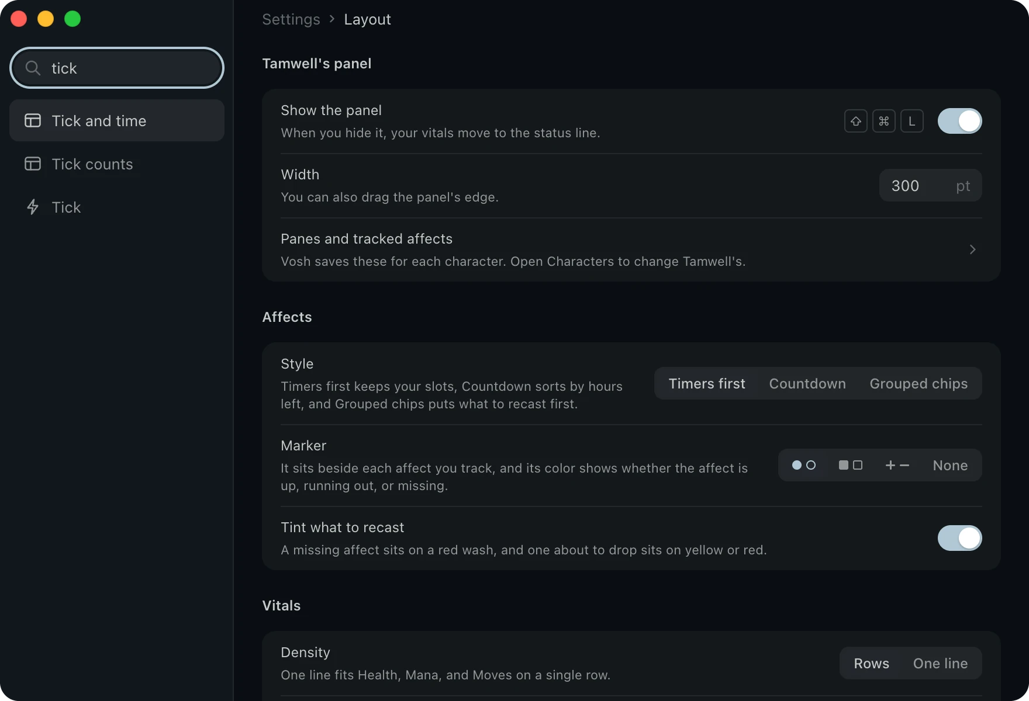Click the Style setting label

coord(297,364)
